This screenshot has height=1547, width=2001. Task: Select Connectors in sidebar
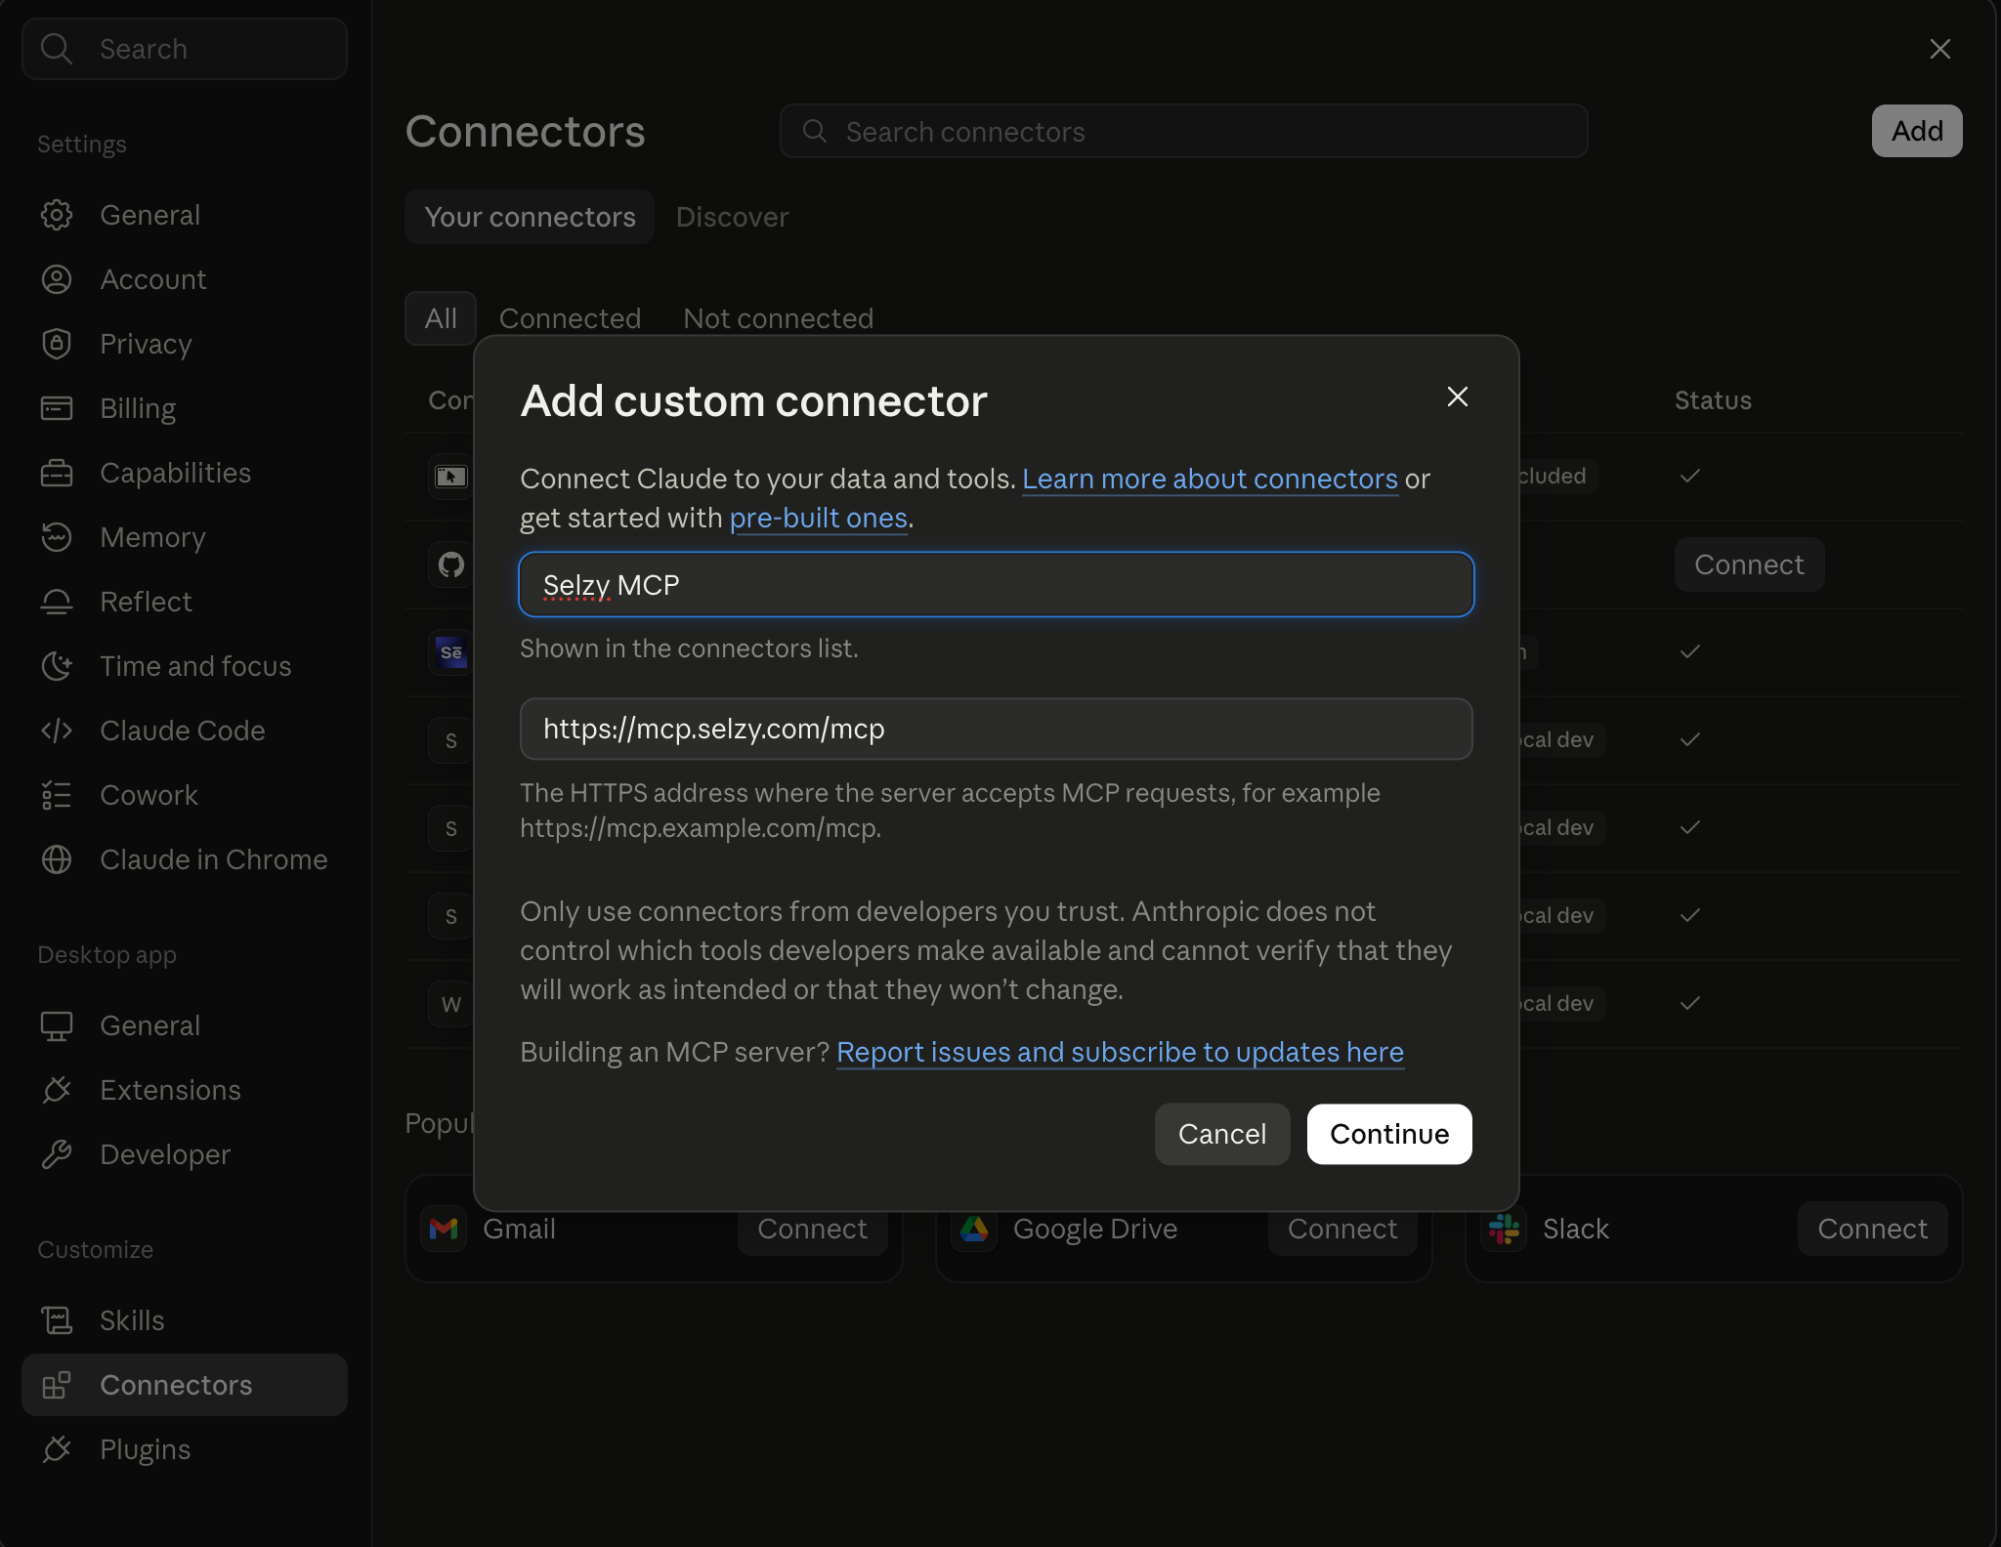(184, 1385)
